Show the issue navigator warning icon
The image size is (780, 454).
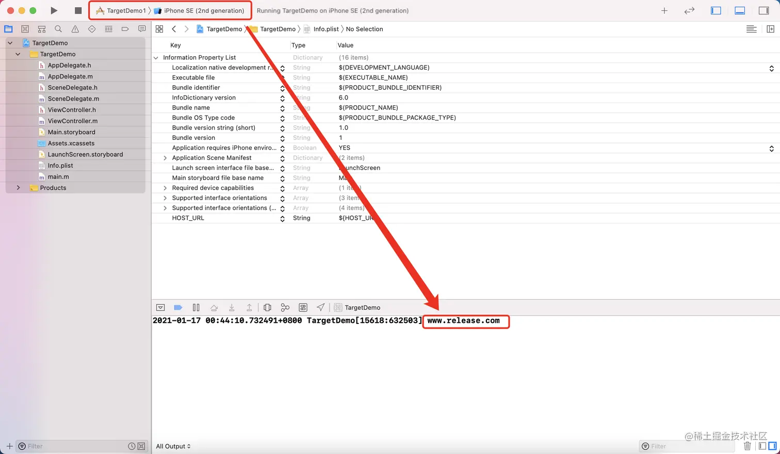click(75, 29)
